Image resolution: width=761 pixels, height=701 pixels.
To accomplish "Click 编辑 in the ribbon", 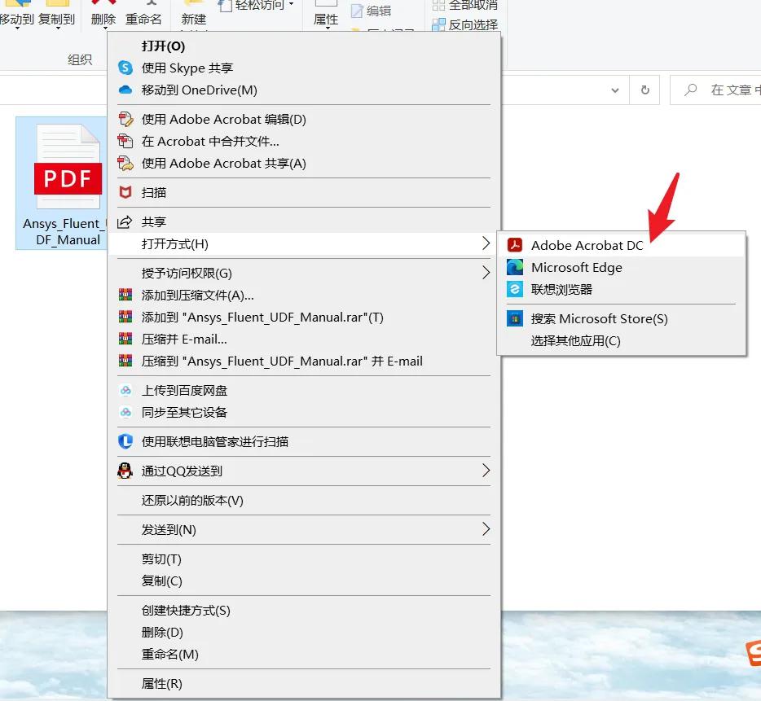I will pyautogui.click(x=372, y=11).
